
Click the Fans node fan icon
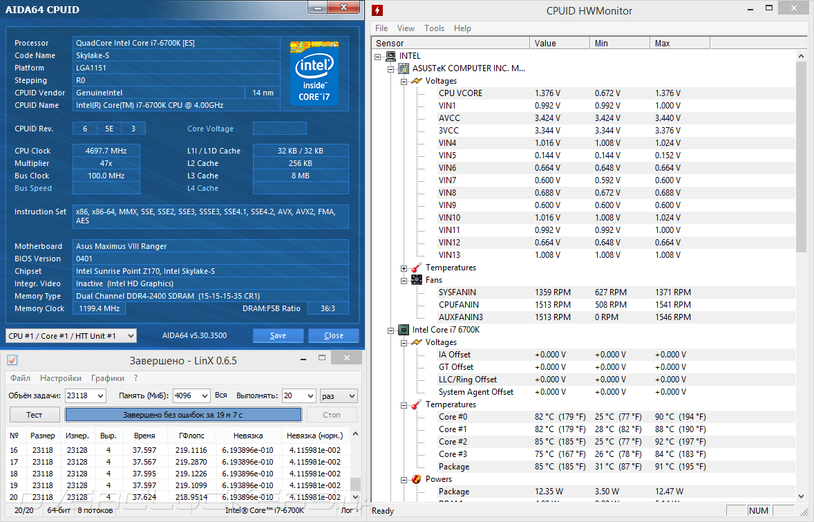tap(417, 280)
